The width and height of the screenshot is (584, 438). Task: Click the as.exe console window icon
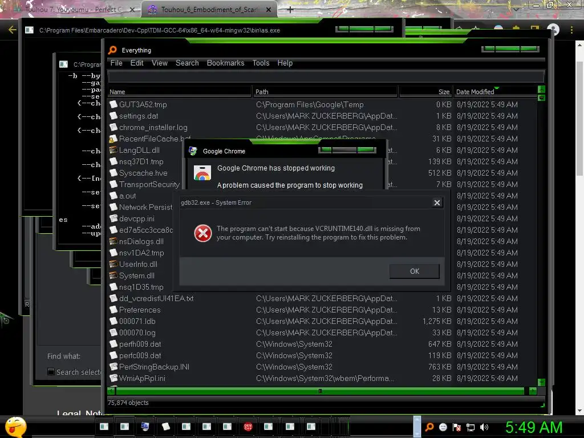pos(30,30)
